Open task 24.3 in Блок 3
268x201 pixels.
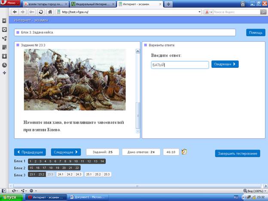click(79, 174)
